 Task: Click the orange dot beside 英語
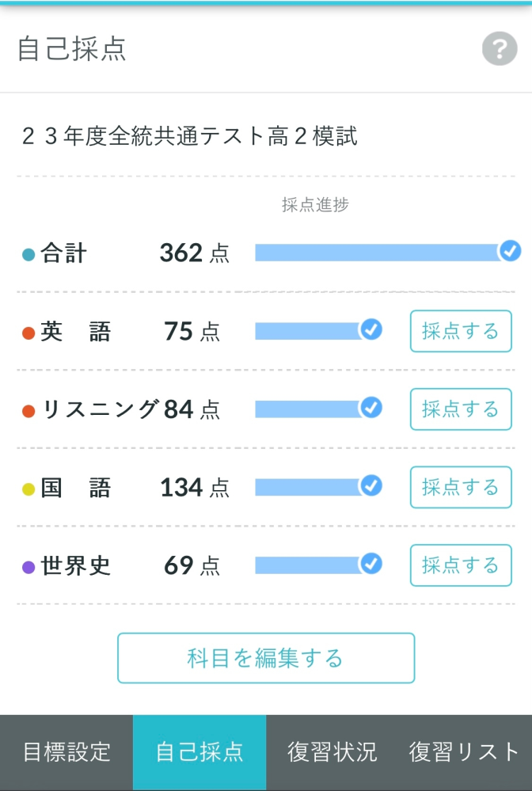point(28,333)
